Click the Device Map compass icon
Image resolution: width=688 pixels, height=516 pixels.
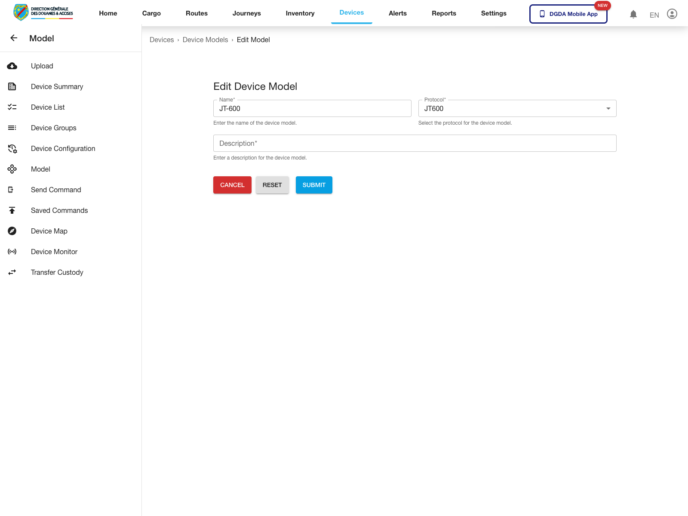(12, 231)
